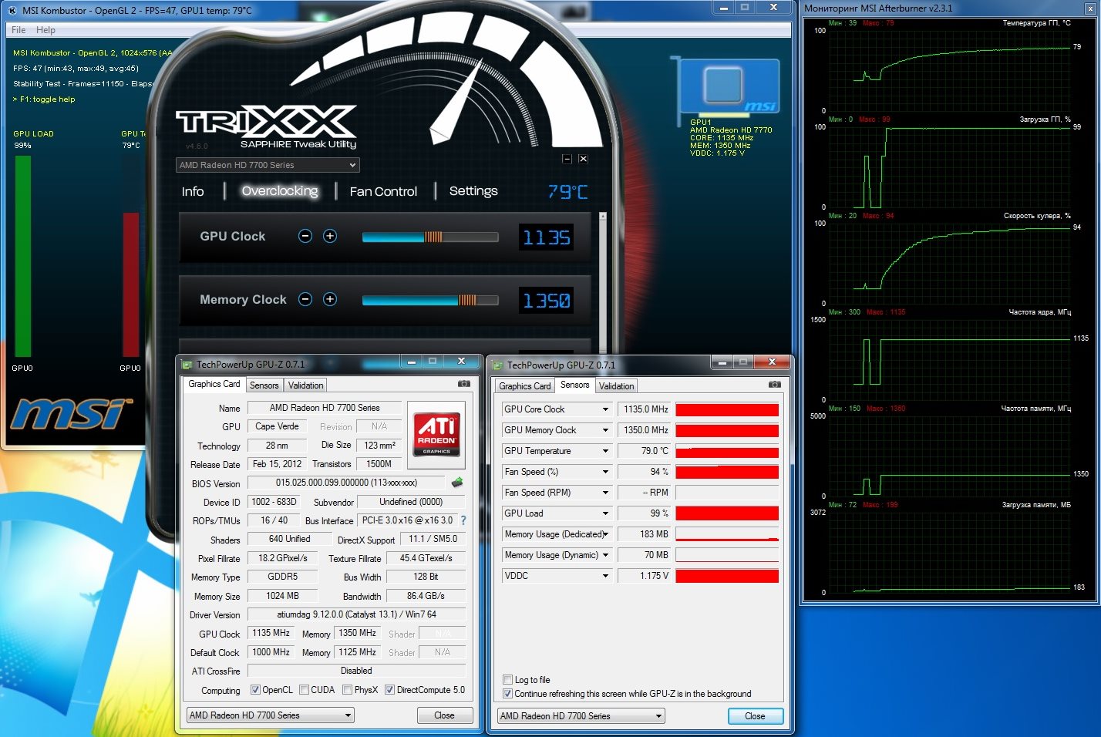Click camera icon in Graphics Card window
Viewport: 1101px width, 737px height.
click(463, 383)
